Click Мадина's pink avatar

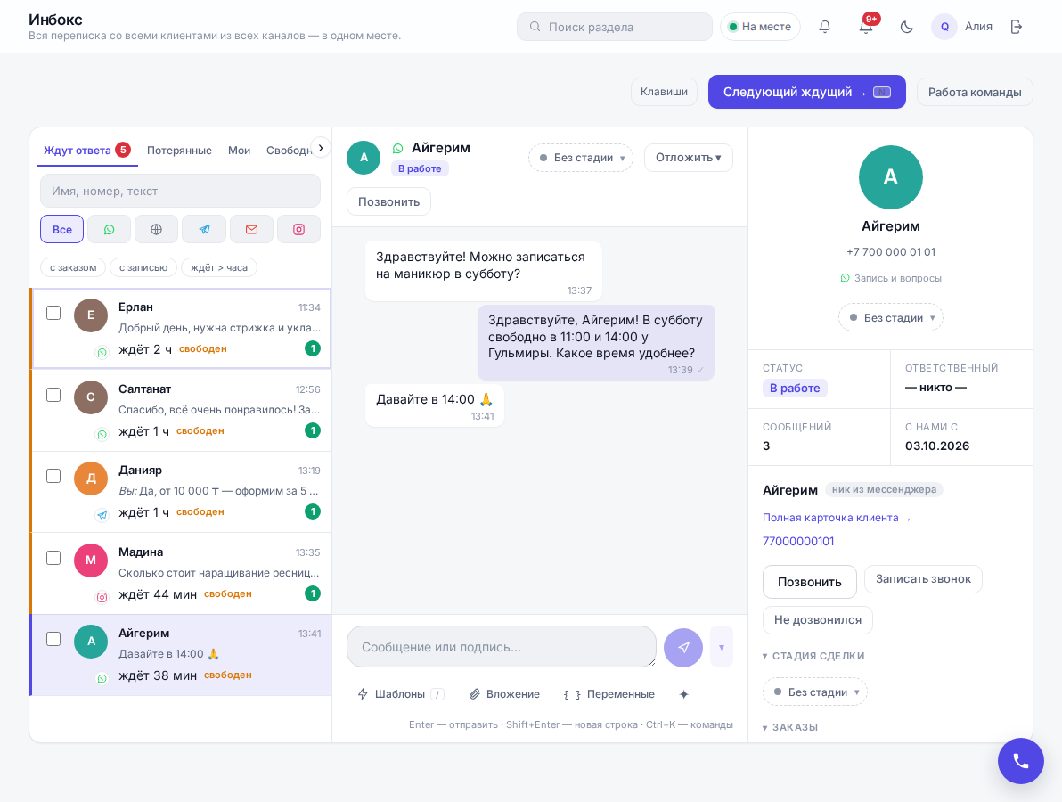coord(91,561)
